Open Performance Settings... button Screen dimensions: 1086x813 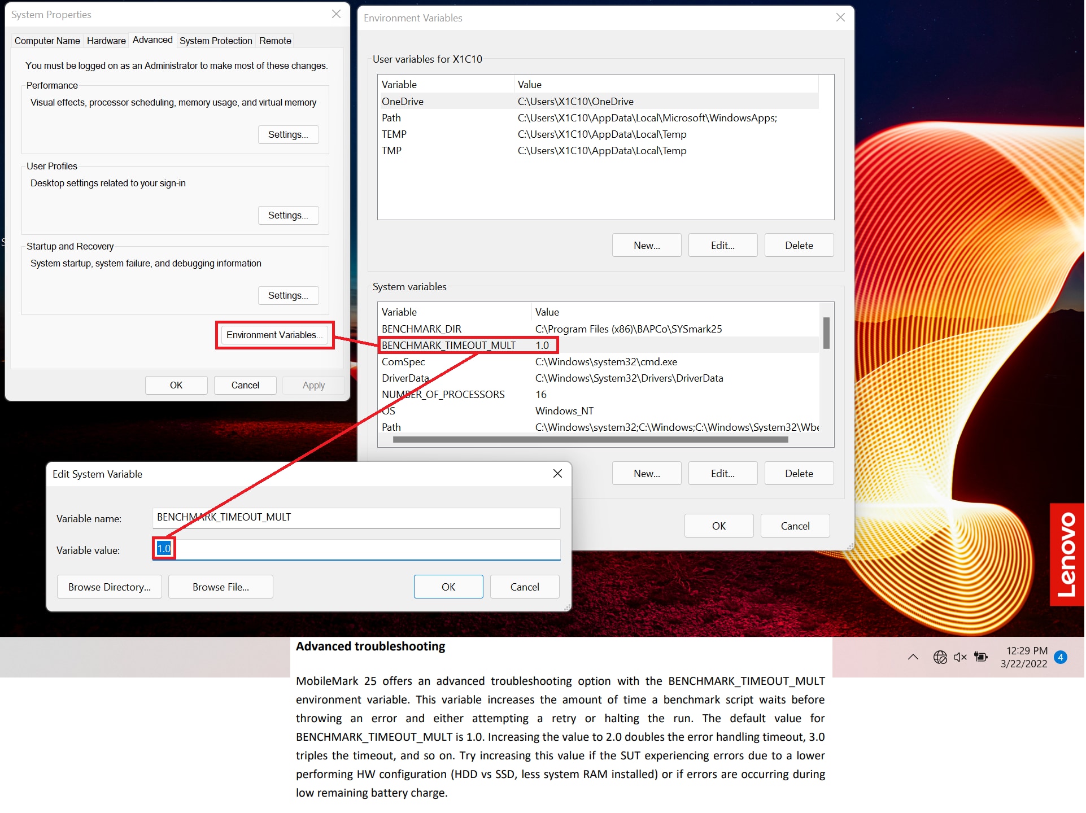[x=288, y=134]
